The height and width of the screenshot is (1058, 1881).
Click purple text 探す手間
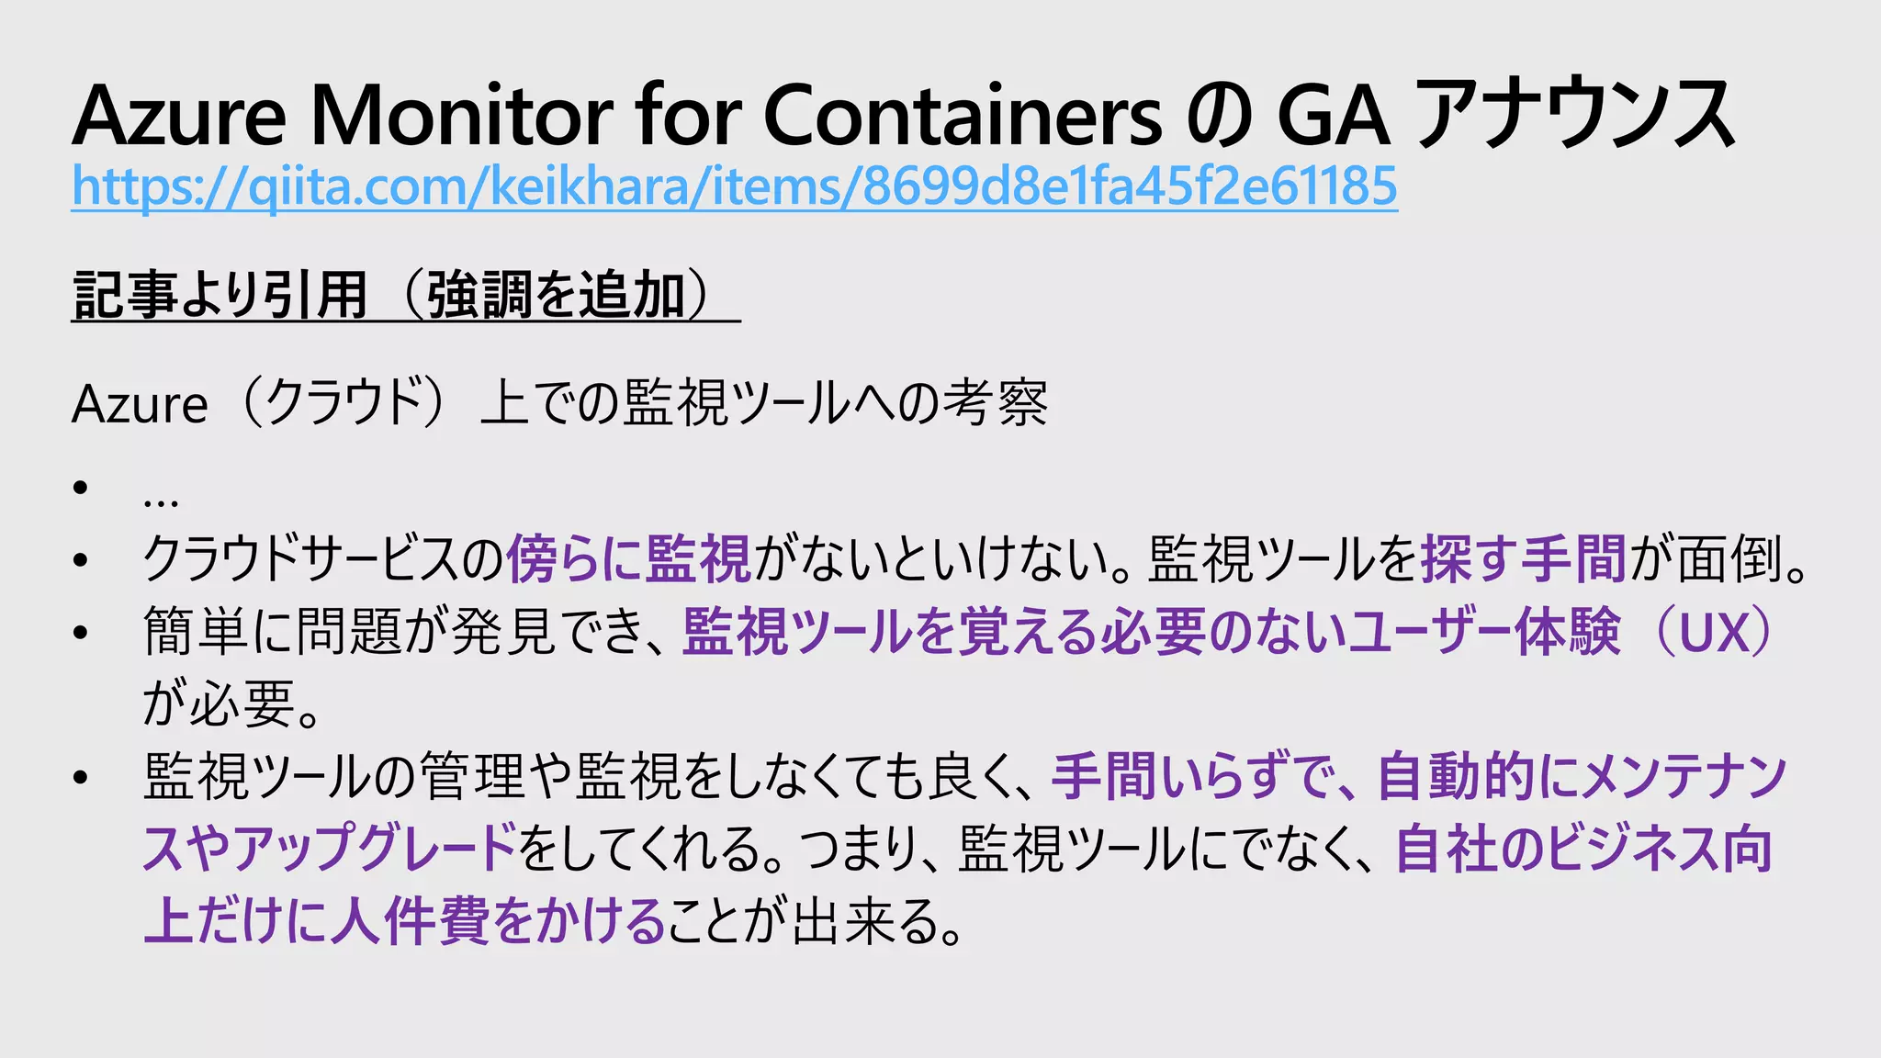coord(1524,558)
